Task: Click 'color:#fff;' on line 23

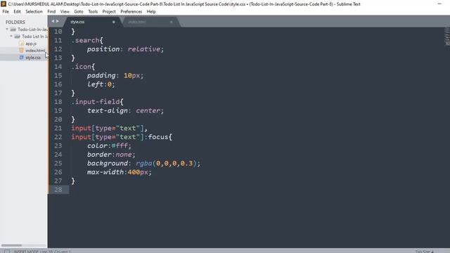Action: (x=109, y=145)
